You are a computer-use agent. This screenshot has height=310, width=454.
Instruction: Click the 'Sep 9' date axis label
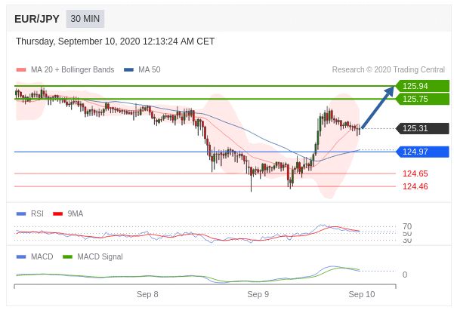tap(258, 294)
